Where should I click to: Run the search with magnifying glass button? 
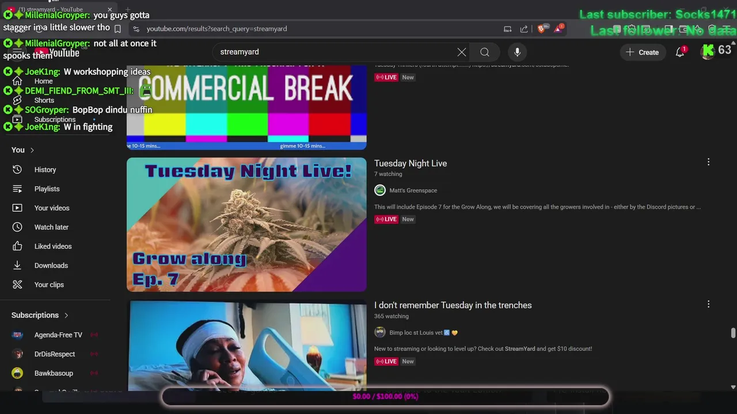[x=485, y=52]
